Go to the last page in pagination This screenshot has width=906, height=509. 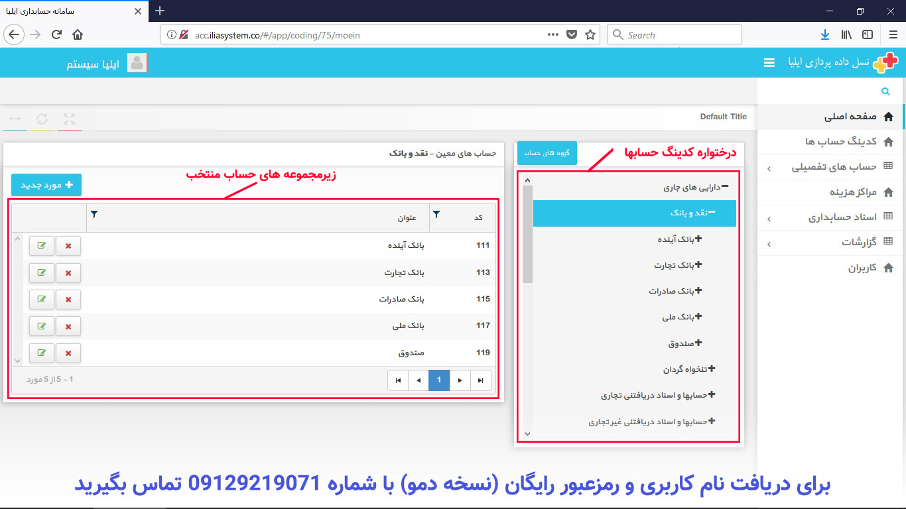pyautogui.click(x=482, y=380)
